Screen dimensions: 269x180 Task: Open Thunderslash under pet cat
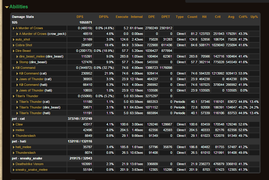click(x=25, y=136)
